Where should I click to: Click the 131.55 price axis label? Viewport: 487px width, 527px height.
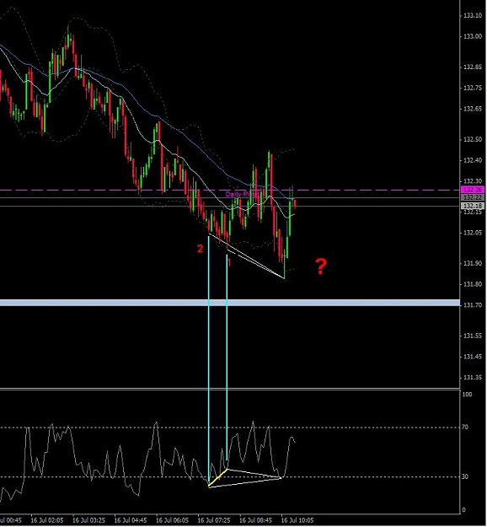pyautogui.click(x=472, y=336)
